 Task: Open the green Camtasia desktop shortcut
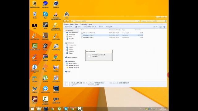[x=35, y=47]
